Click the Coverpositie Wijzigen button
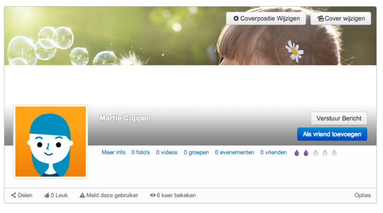This screenshot has width=383, height=213. [266, 19]
